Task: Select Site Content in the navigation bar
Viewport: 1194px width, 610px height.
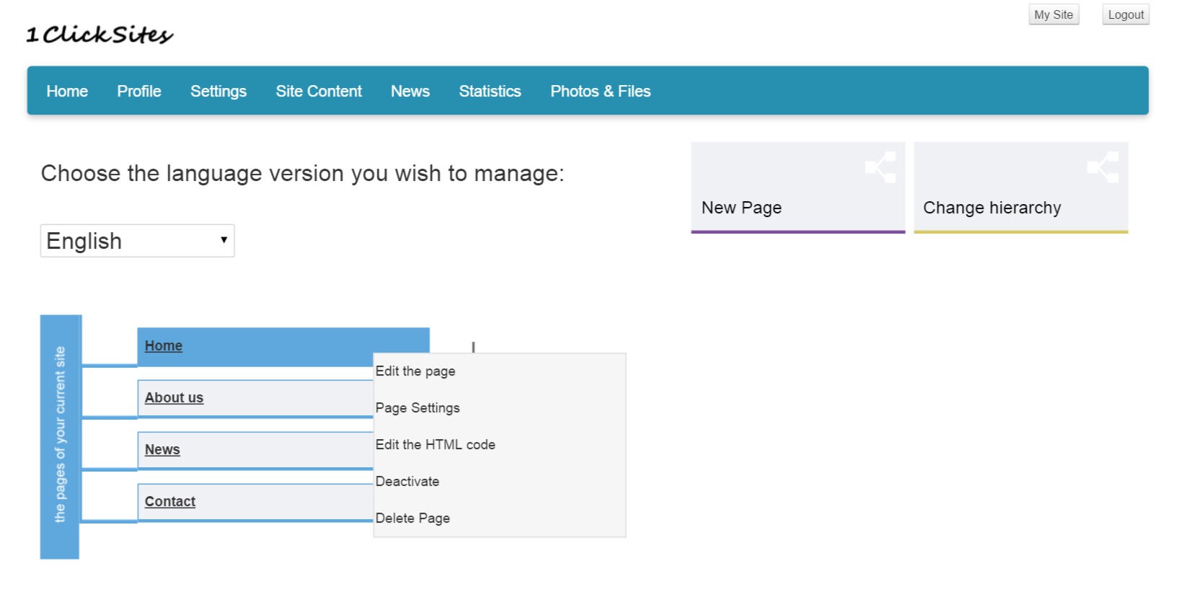Action: tap(319, 92)
